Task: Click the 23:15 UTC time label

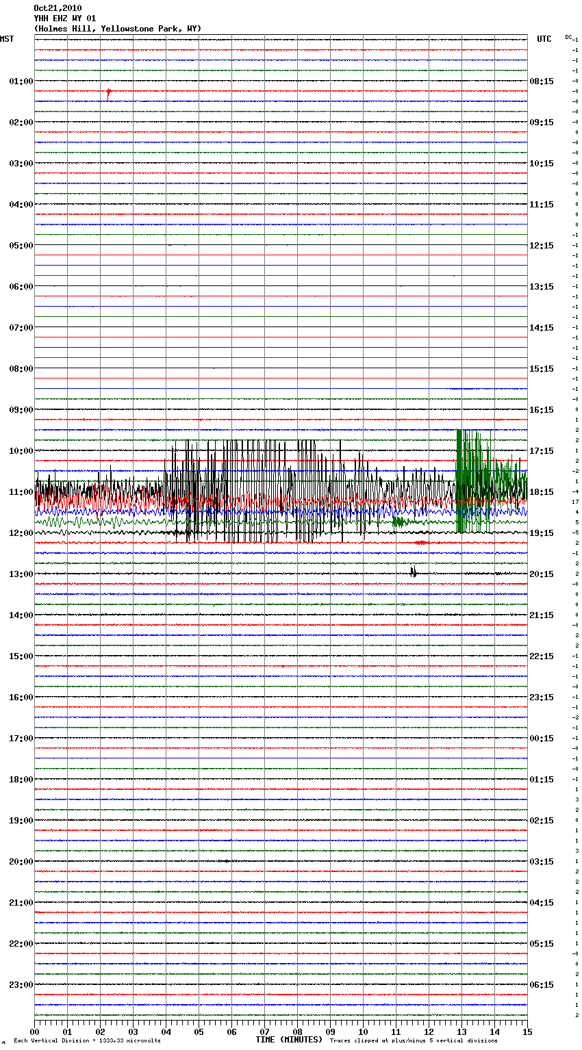Action: tap(542, 697)
